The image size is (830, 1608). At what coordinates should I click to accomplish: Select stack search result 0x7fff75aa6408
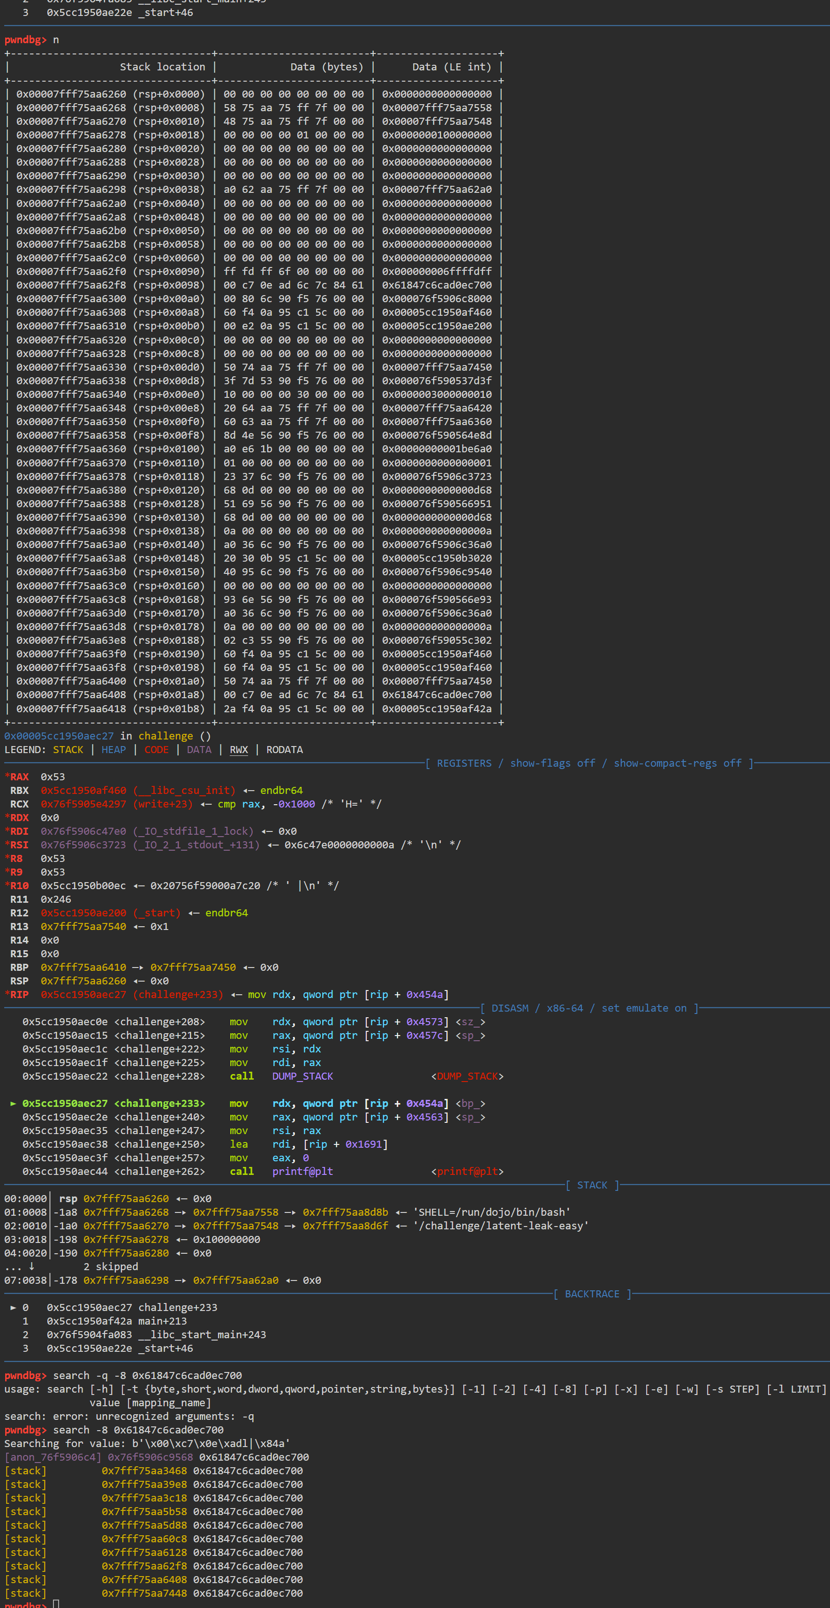[144, 1579]
